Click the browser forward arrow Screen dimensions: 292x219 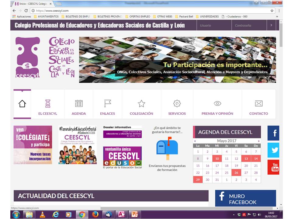pos(20,11)
